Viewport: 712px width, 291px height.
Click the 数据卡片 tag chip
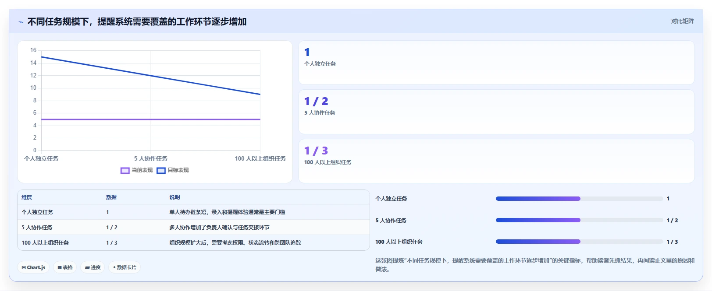click(x=125, y=267)
